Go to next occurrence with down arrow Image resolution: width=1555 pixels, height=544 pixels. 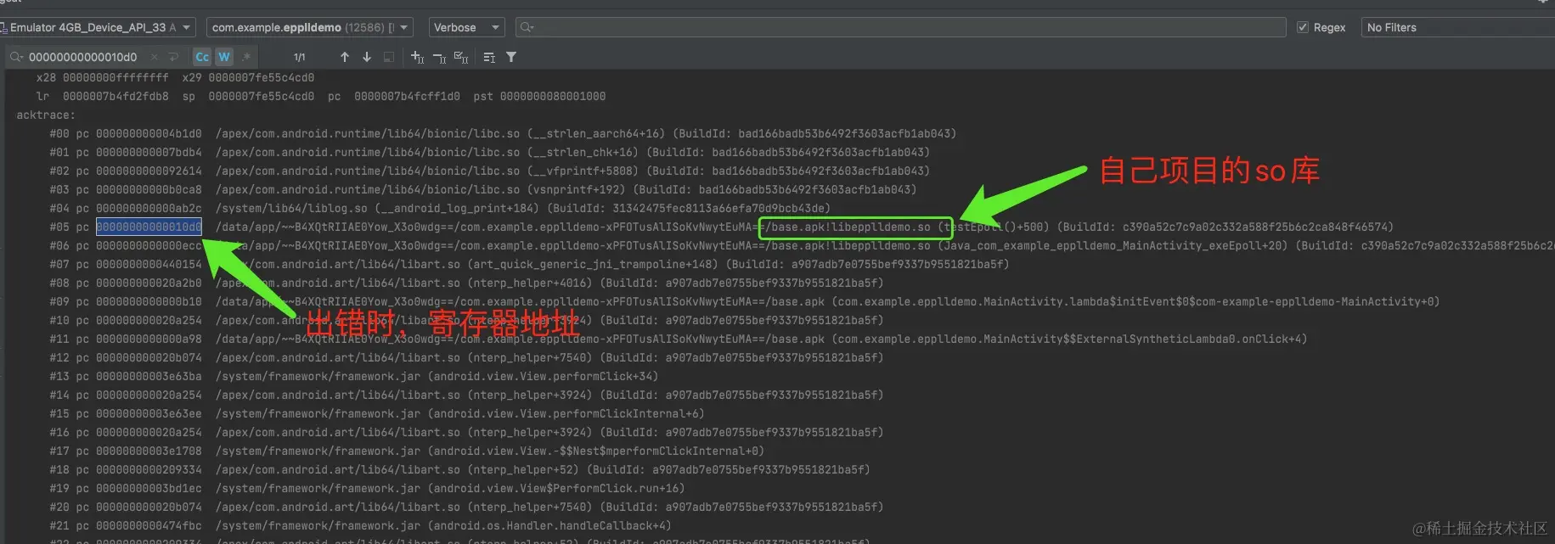[367, 57]
